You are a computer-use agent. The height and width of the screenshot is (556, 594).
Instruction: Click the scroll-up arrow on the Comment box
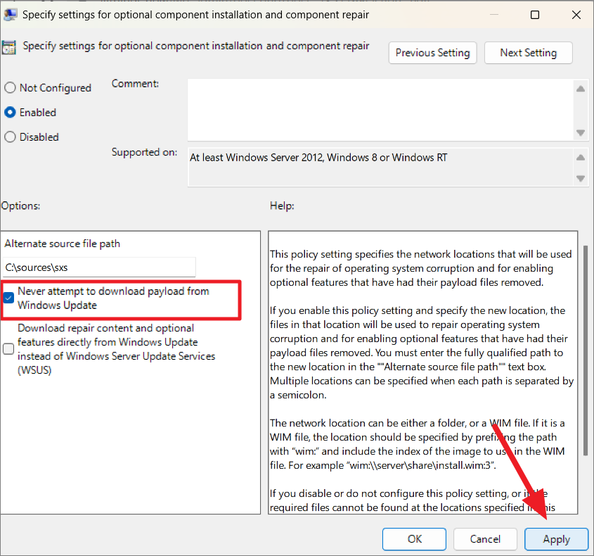(x=581, y=89)
